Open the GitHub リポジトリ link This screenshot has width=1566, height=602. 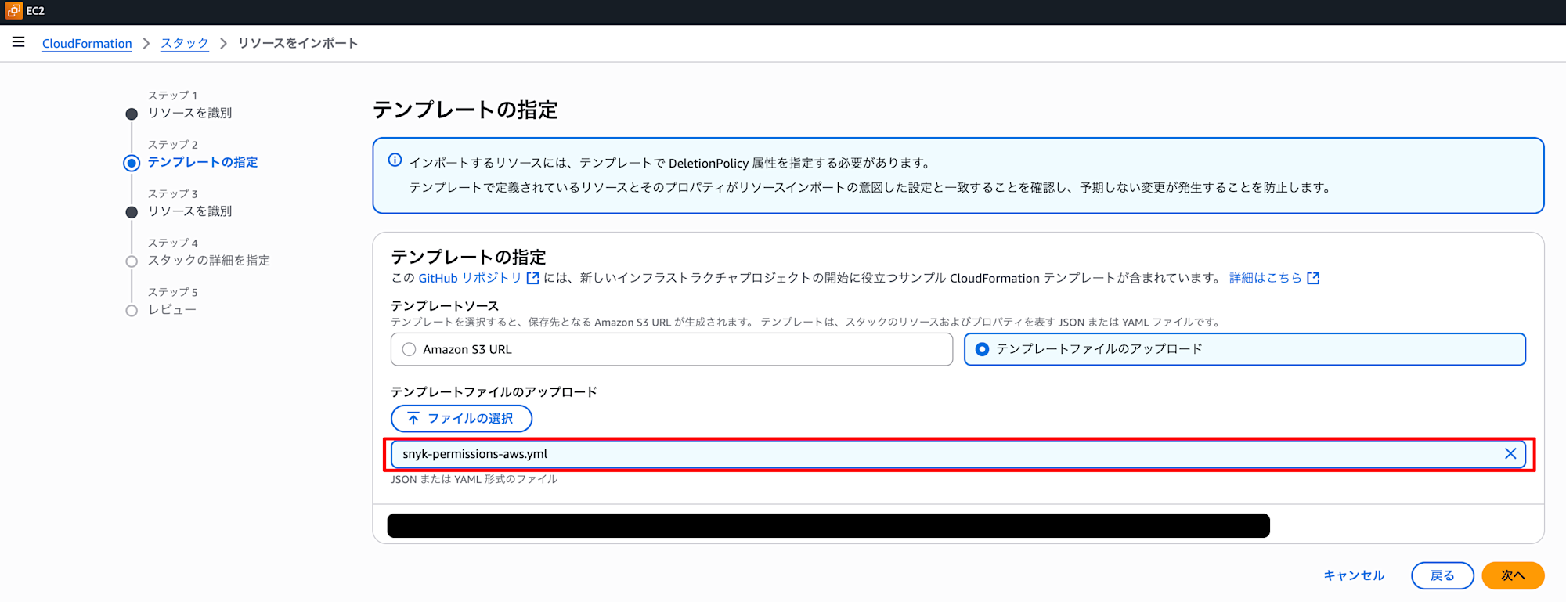[470, 279]
